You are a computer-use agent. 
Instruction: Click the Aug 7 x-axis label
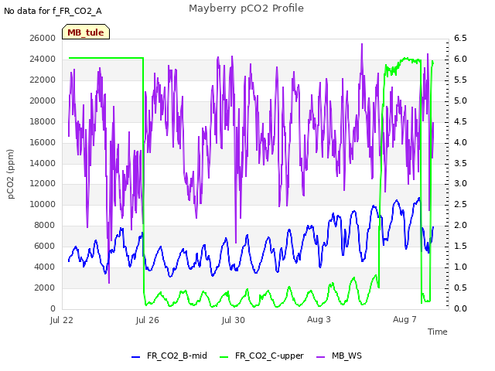coord(405,319)
